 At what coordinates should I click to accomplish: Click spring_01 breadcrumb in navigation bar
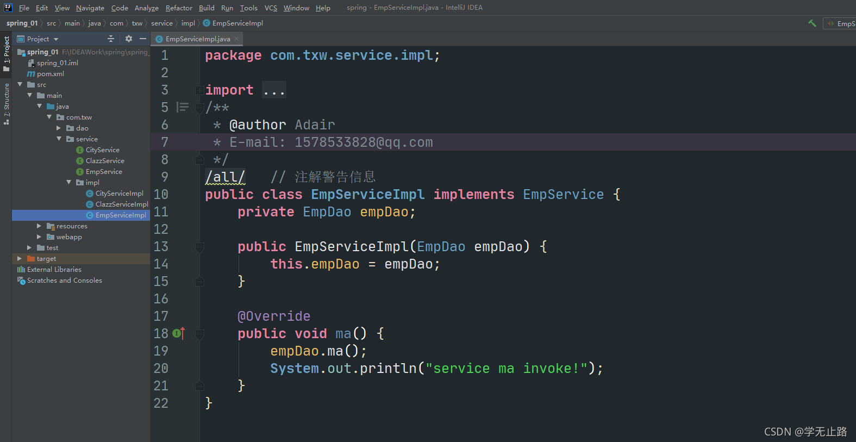pos(22,23)
